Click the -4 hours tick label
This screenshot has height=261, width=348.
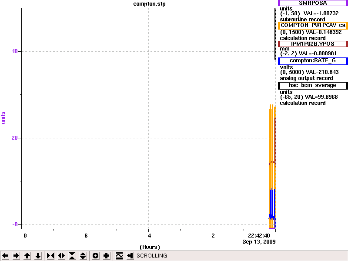(148, 236)
